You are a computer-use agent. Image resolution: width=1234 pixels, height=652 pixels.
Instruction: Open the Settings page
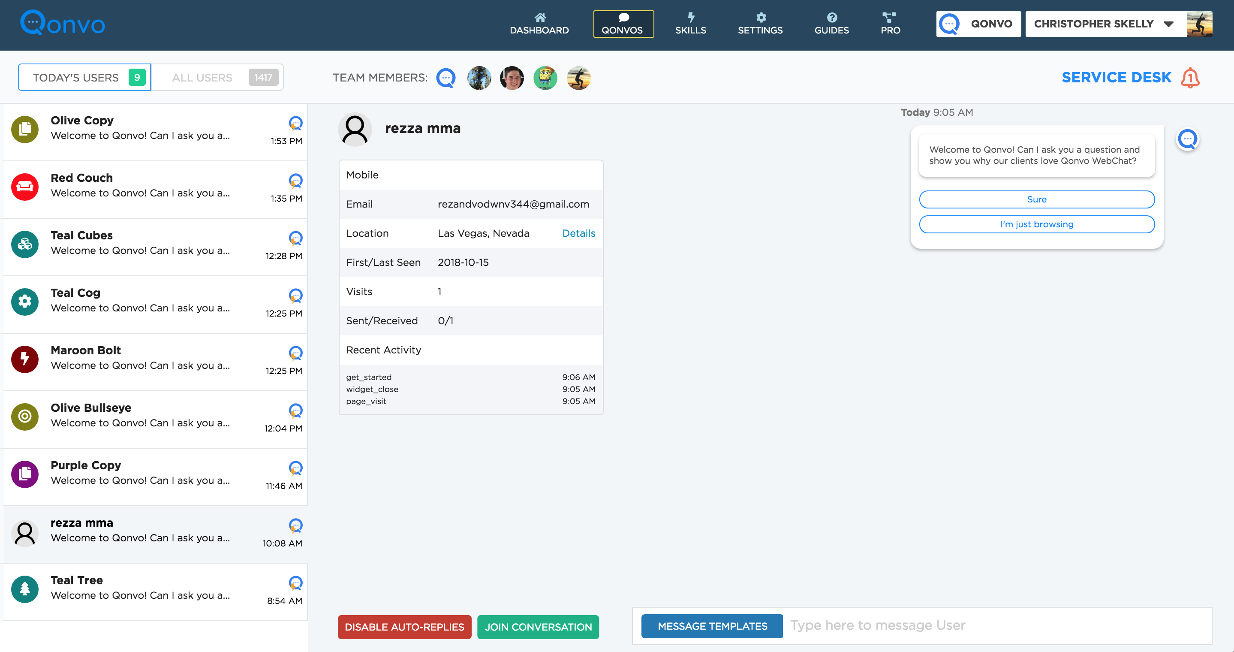click(x=760, y=24)
